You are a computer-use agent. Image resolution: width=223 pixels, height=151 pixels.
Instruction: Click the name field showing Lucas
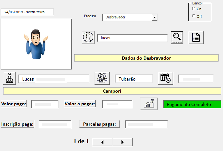click(54, 79)
